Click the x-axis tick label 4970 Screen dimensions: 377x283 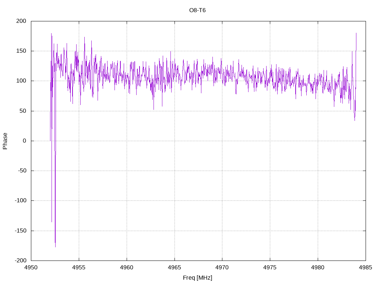(222, 268)
